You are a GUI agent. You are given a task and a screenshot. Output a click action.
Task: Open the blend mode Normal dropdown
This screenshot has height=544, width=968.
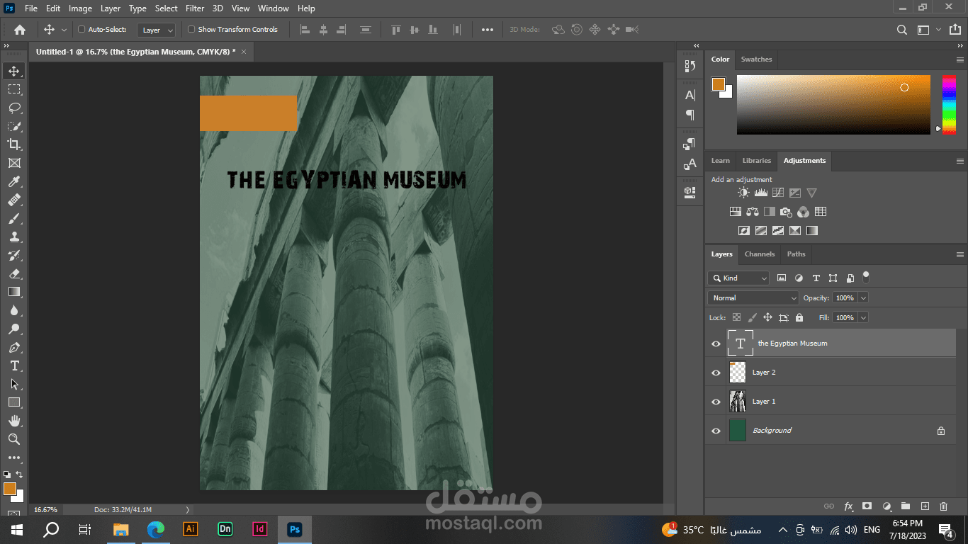click(753, 298)
